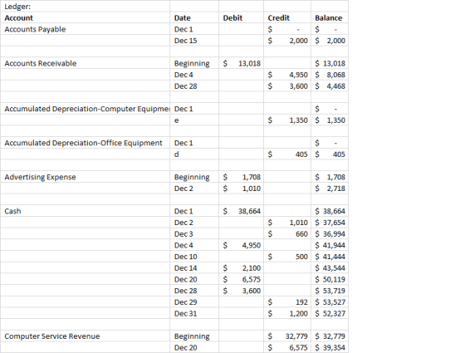Select the 'Dec 10' date cell
Image resolution: width=465 pixels, height=353 pixels.
pyautogui.click(x=194, y=257)
